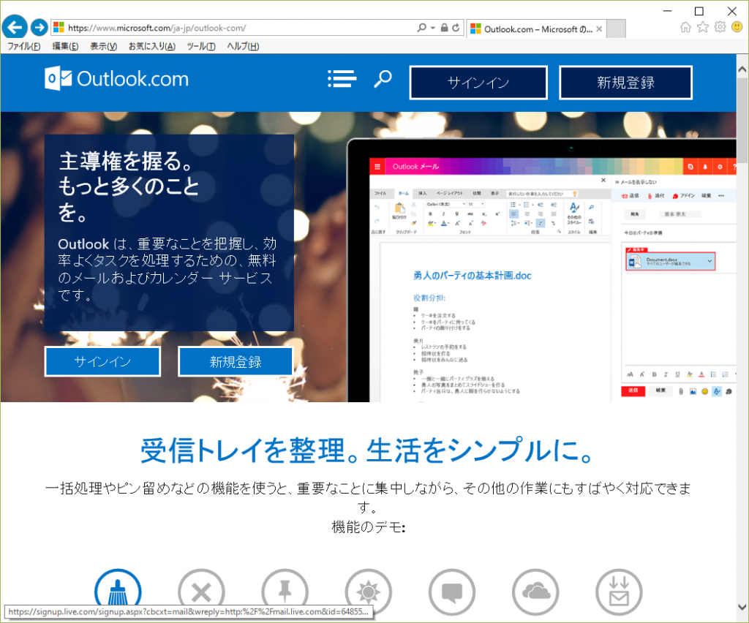Viewport: 749px width, 623px height.
Task: Select the pushpin feature demo icon
Action: pyautogui.click(x=285, y=592)
